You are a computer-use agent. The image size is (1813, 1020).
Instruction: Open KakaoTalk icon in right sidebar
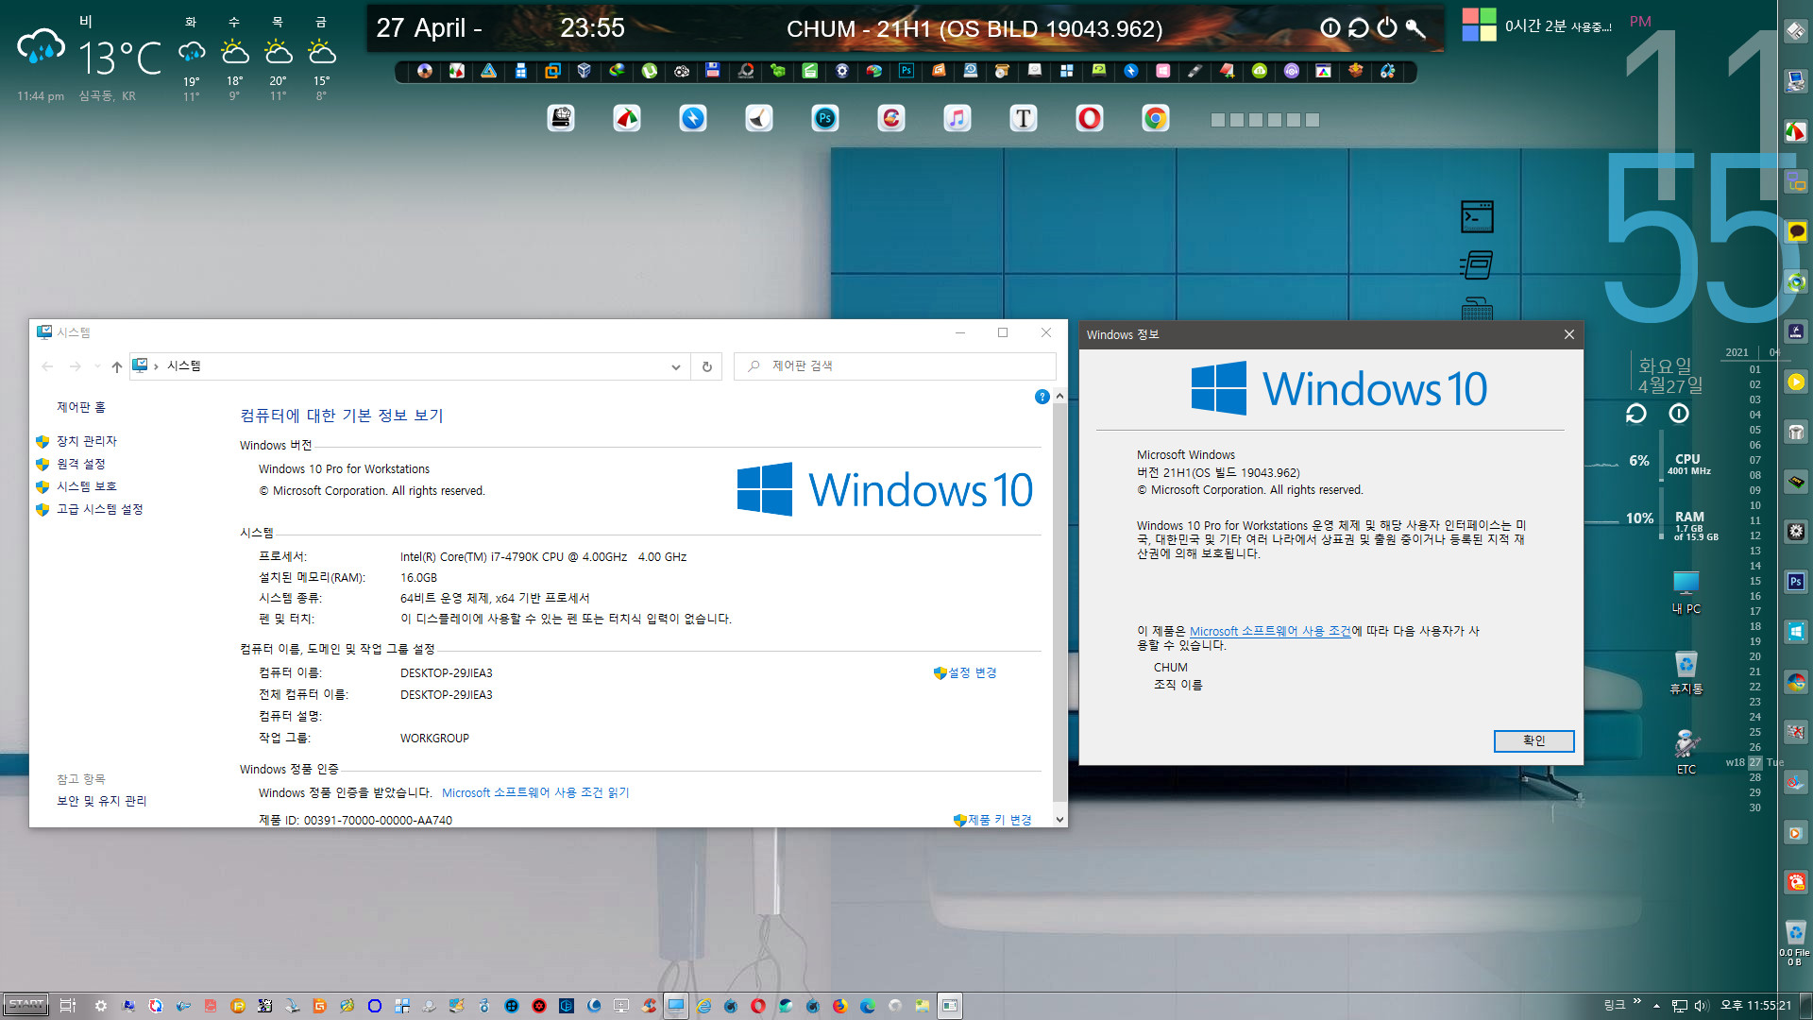point(1796,231)
